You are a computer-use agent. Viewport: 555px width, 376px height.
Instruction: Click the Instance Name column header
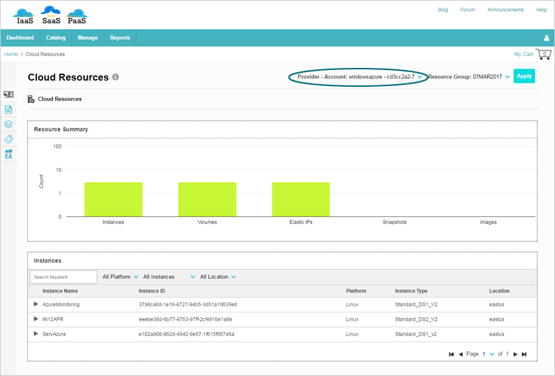pyautogui.click(x=60, y=291)
